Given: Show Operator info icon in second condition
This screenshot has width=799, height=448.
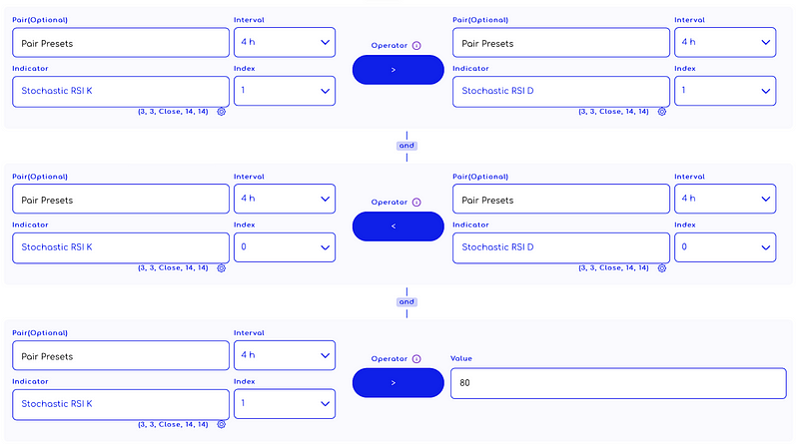Looking at the screenshot, I should (416, 203).
